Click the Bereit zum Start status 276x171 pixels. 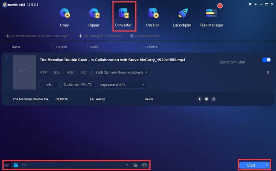click(x=233, y=62)
